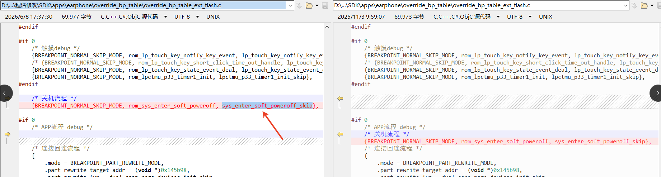
Task: Click the topmost #endif line in right pane
Action: pos(361,27)
